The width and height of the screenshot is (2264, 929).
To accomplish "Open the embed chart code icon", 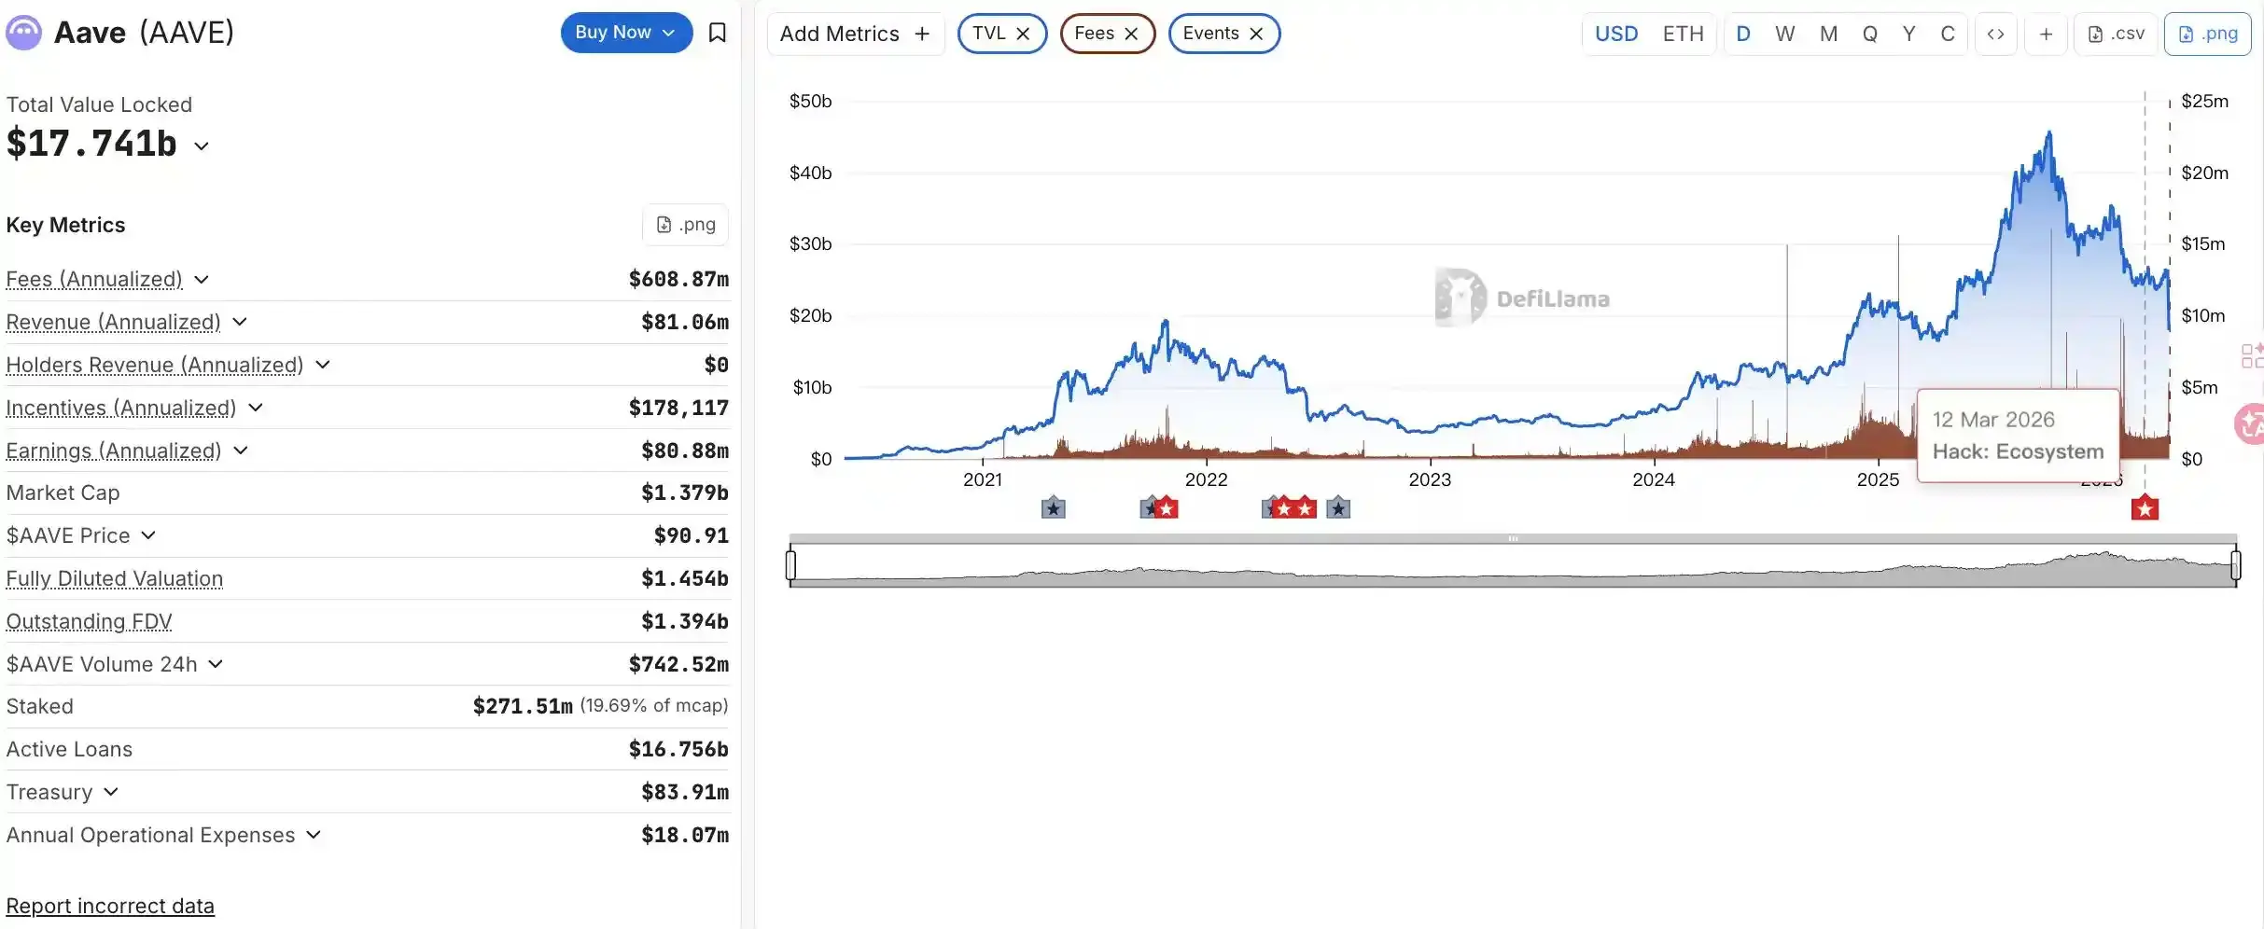I will click(x=1995, y=34).
